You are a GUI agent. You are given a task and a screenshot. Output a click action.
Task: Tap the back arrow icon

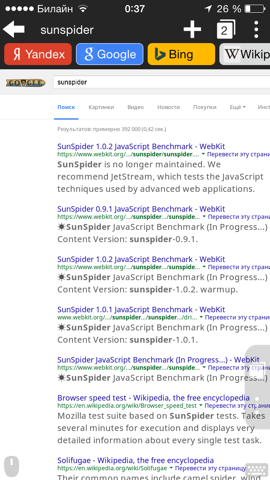(x=13, y=30)
